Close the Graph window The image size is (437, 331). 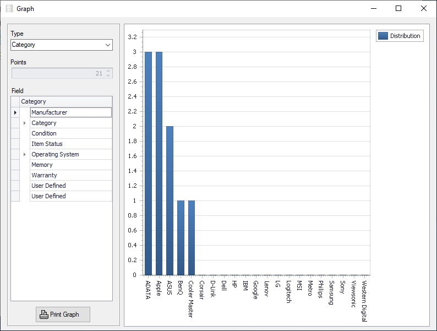click(x=424, y=8)
